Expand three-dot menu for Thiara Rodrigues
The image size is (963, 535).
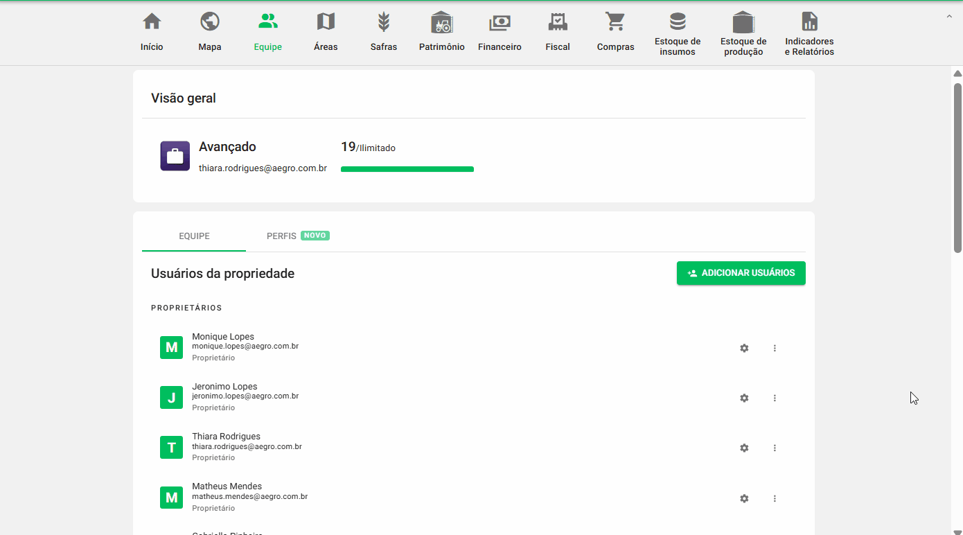775,448
